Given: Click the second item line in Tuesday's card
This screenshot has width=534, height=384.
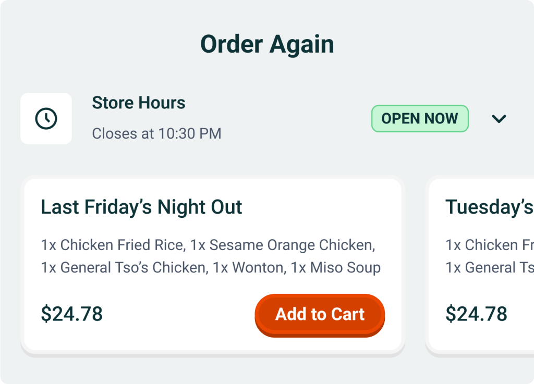Looking at the screenshot, I should [x=489, y=268].
